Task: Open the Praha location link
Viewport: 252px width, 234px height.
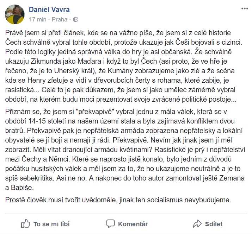Action: coord(60,20)
